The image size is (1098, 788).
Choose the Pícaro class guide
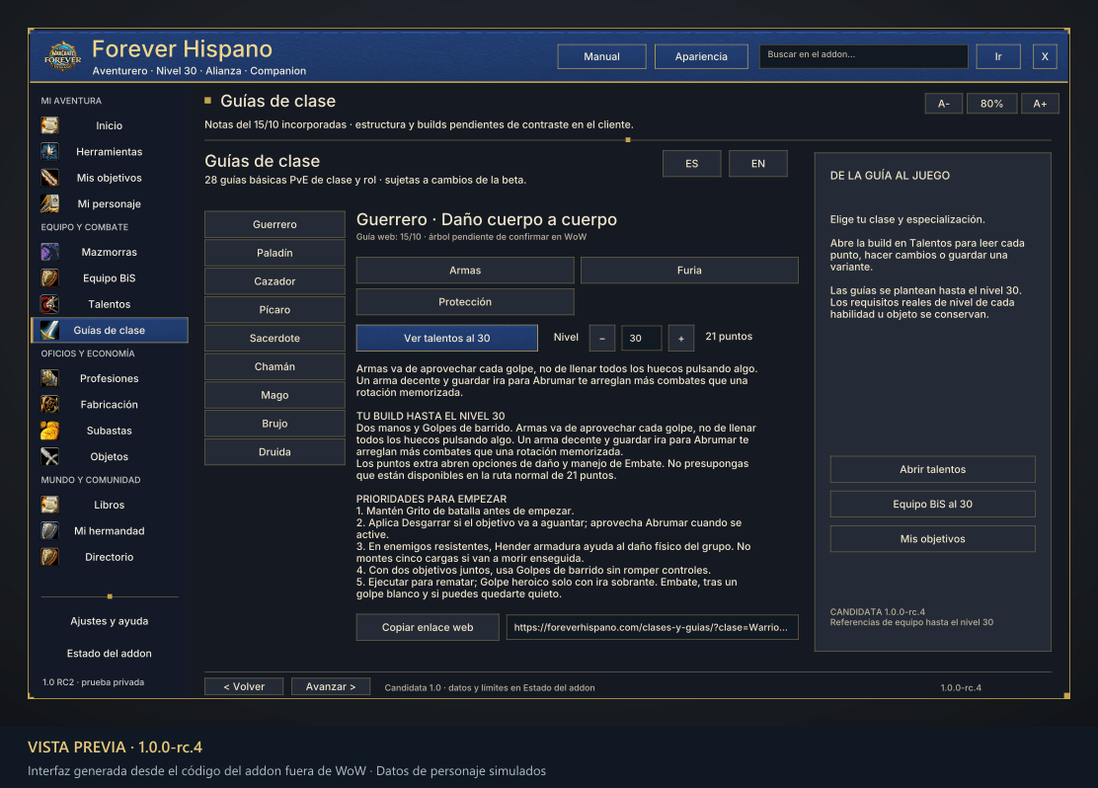(x=274, y=310)
